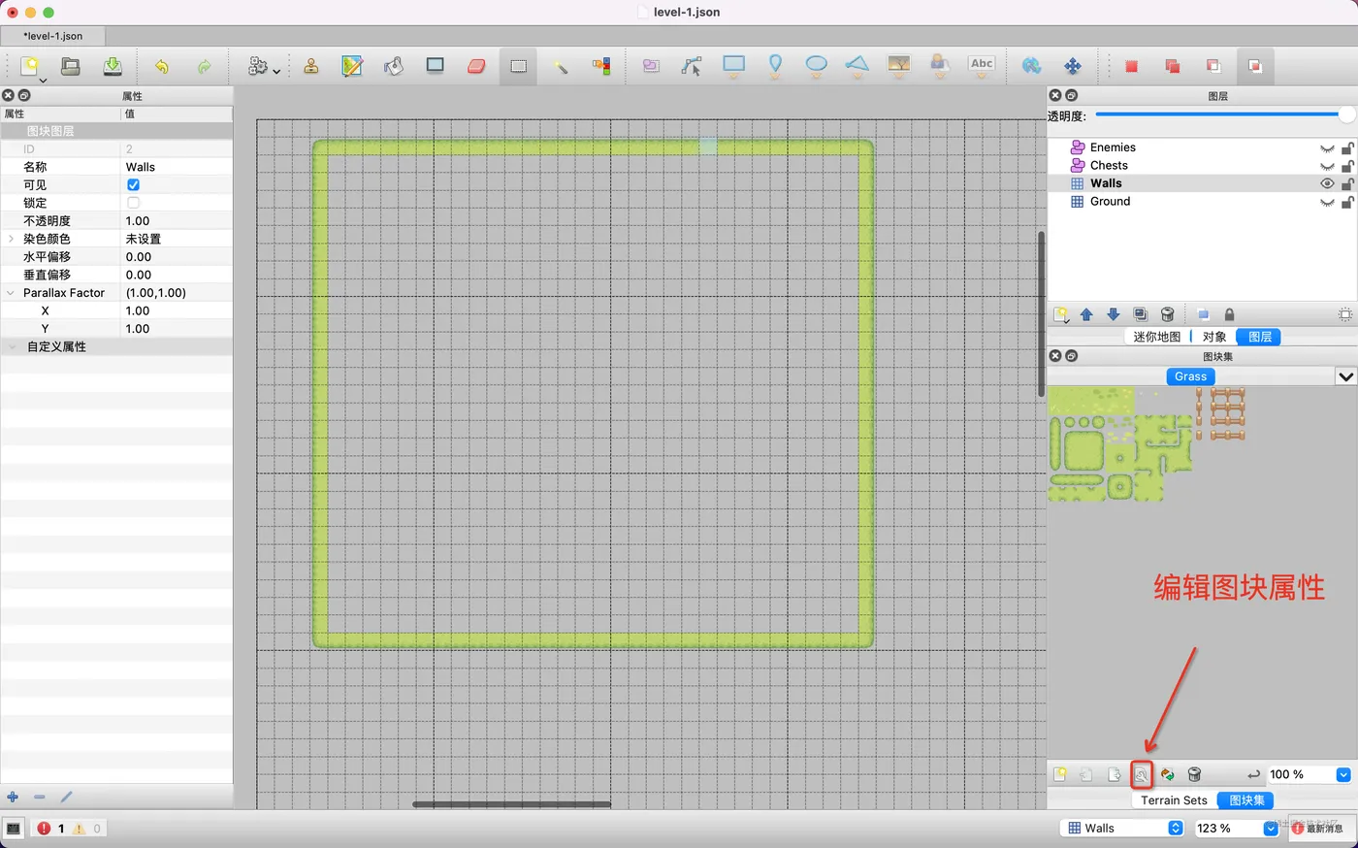Toggle lock on the Enemies layer
Image resolution: width=1358 pixels, height=848 pixels.
point(1347,147)
